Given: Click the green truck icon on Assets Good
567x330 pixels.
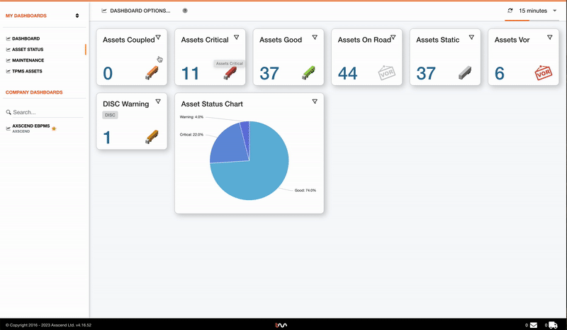Looking at the screenshot, I should point(308,72).
